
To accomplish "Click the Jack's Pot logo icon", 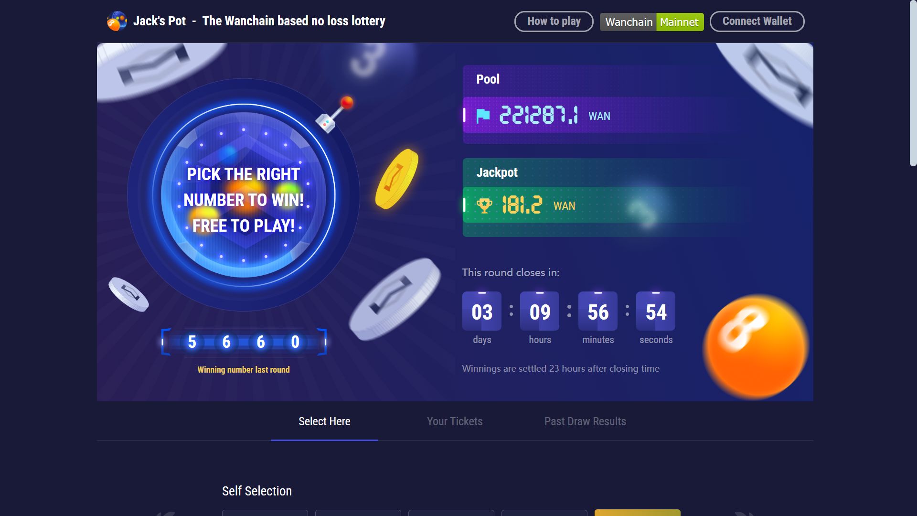I will tap(117, 21).
